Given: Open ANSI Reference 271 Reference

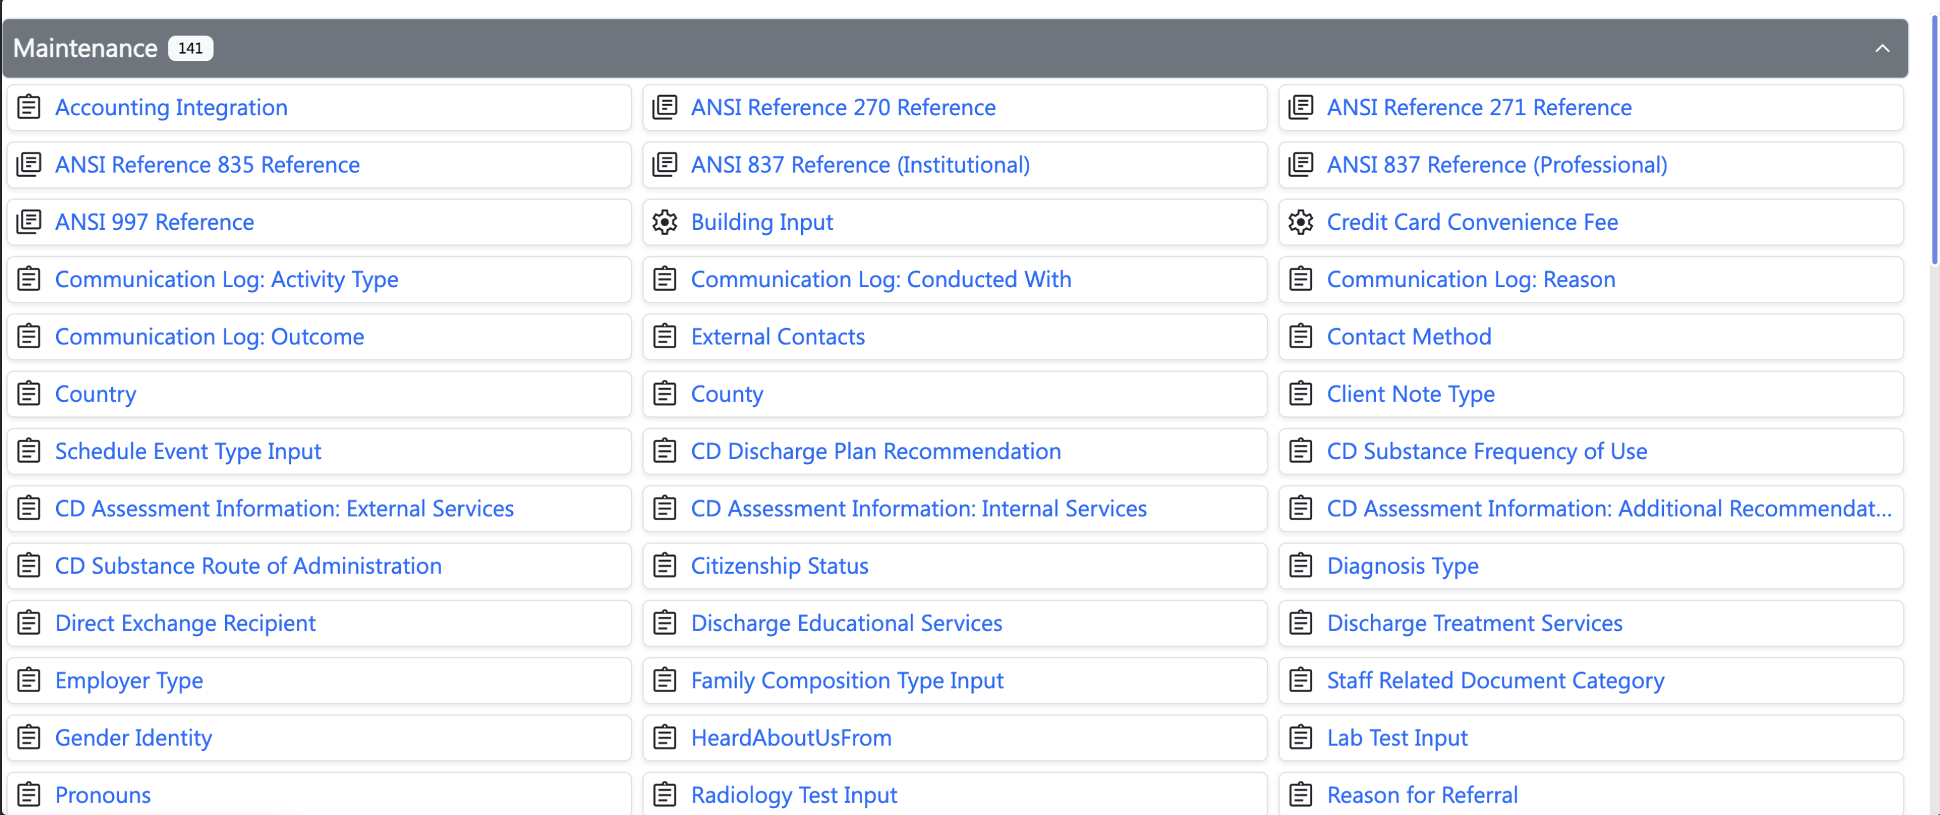Looking at the screenshot, I should 1479,108.
